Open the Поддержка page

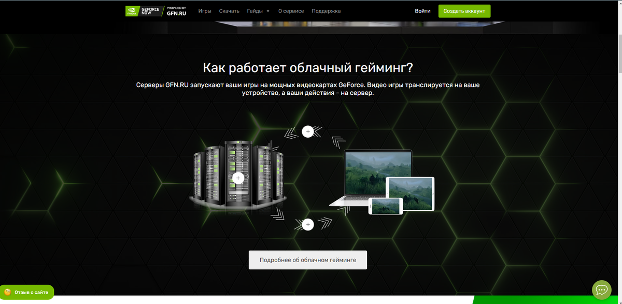326,11
